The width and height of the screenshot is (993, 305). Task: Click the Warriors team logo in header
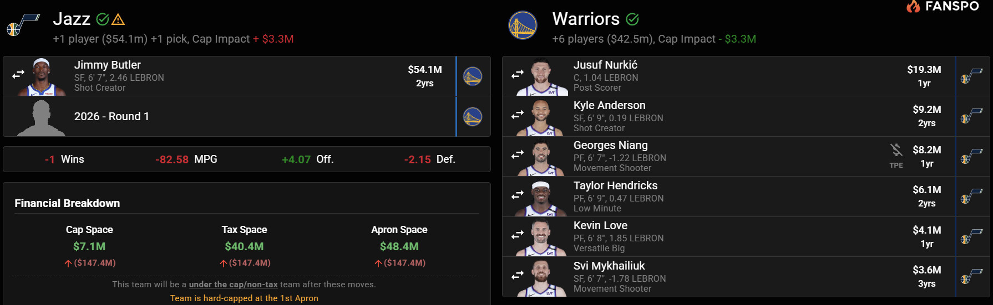[523, 25]
